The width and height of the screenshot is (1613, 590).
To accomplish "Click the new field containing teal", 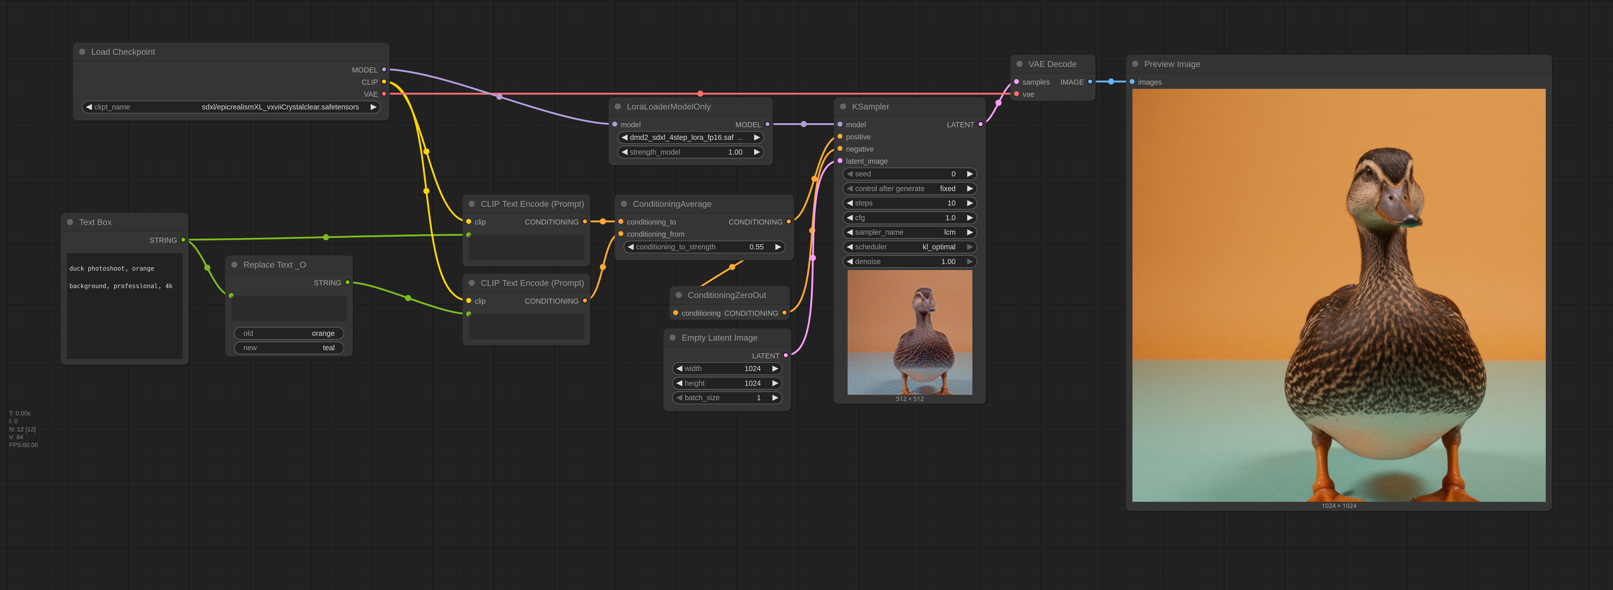I will pyautogui.click(x=289, y=348).
